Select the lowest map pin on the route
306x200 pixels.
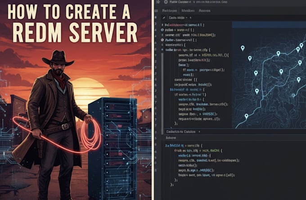pyautogui.click(x=247, y=116)
